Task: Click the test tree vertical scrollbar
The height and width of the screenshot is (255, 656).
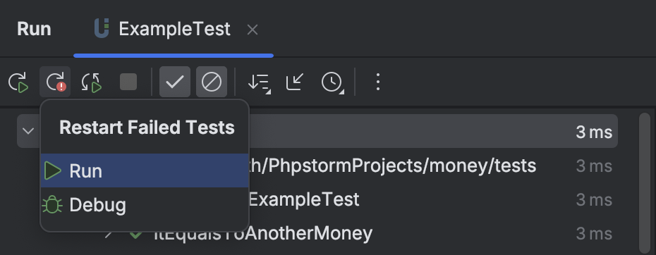Action: (x=645, y=183)
